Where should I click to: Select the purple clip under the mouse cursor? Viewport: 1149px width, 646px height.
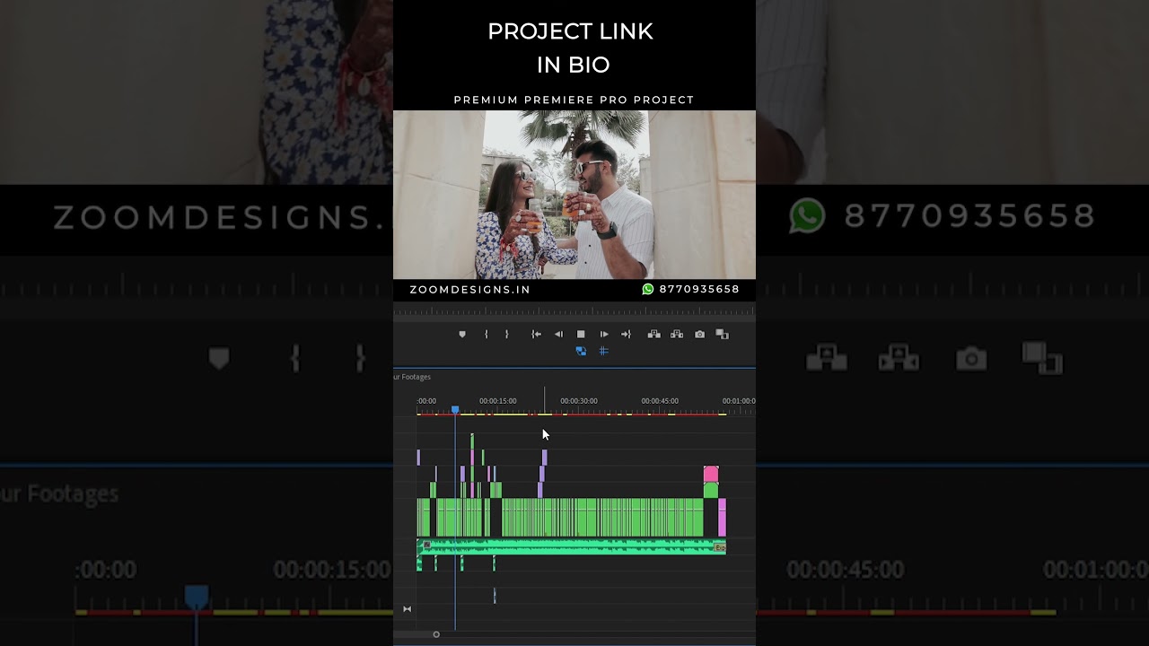[544, 458]
